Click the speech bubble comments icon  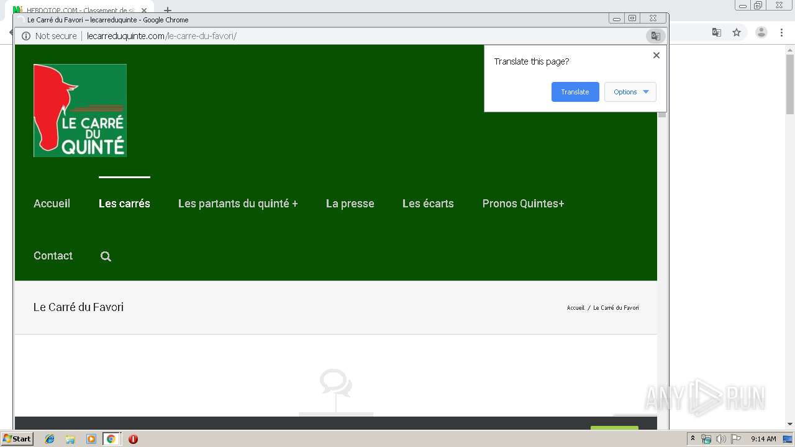pos(336,382)
